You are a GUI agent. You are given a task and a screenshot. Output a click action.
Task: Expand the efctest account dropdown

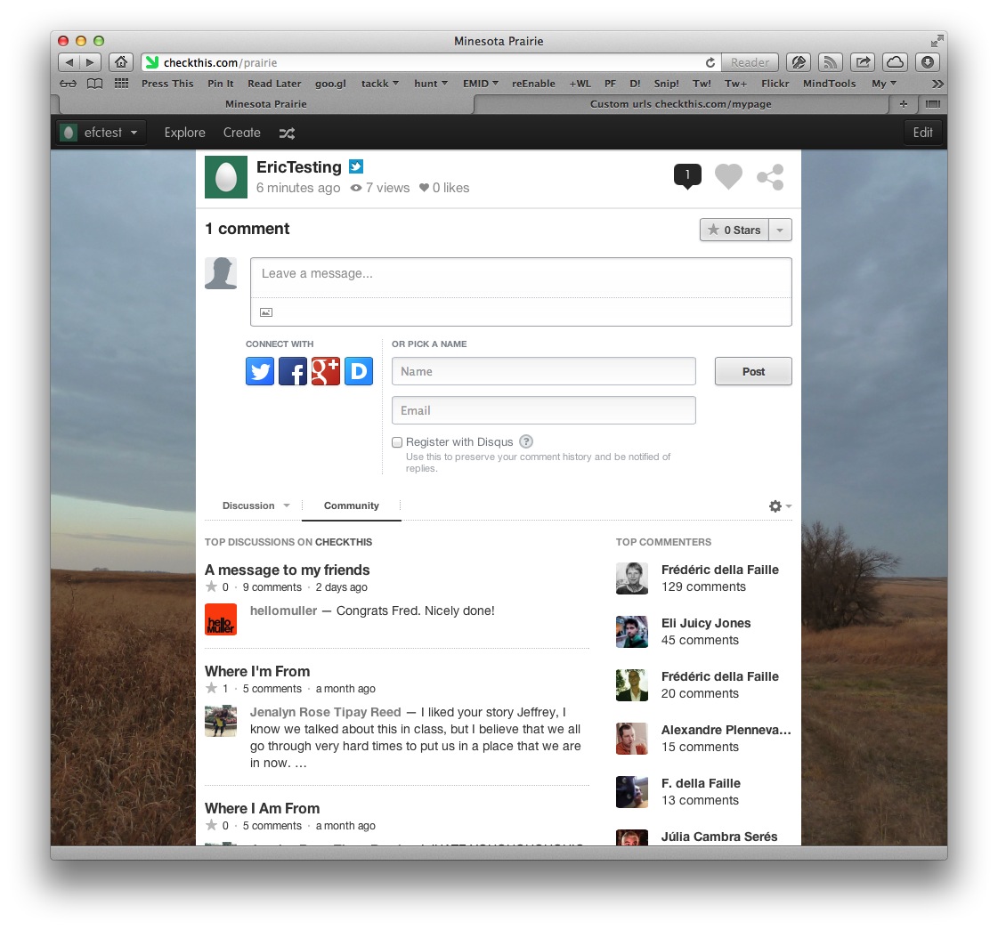click(101, 133)
